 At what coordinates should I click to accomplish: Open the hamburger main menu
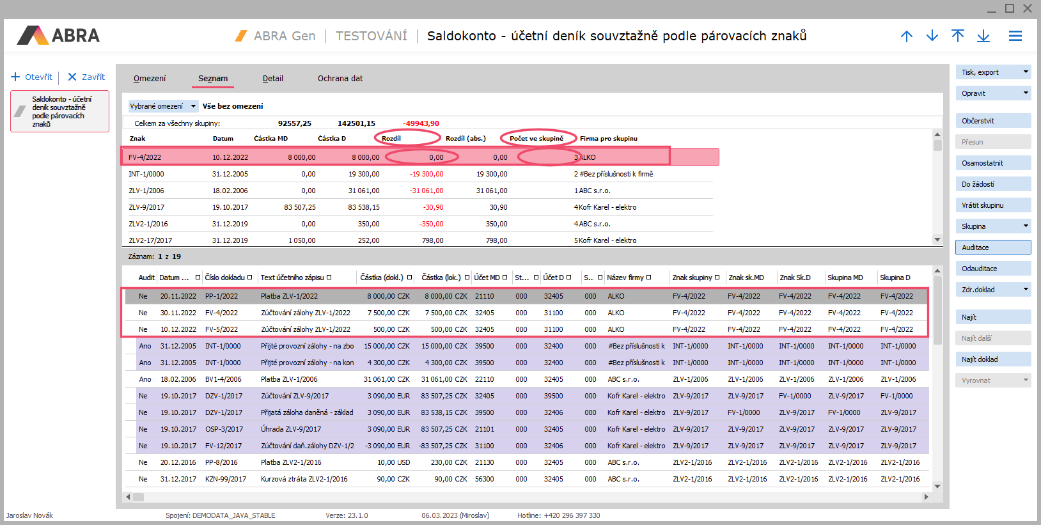(1015, 36)
